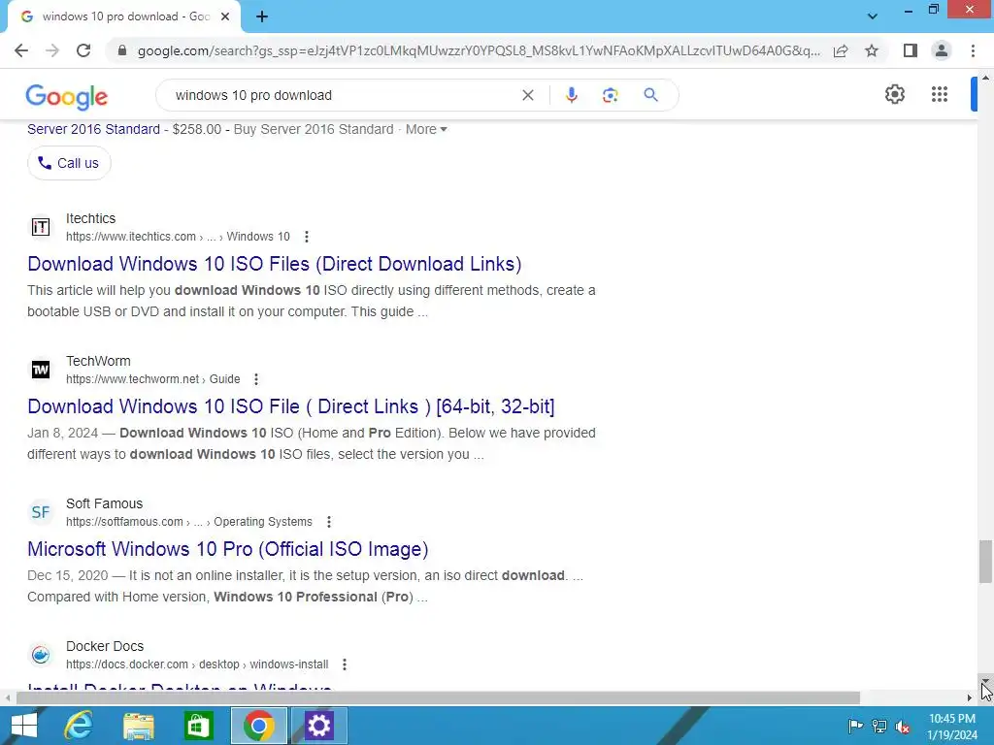Open TechWorm result options menu
994x745 pixels.
256,379
